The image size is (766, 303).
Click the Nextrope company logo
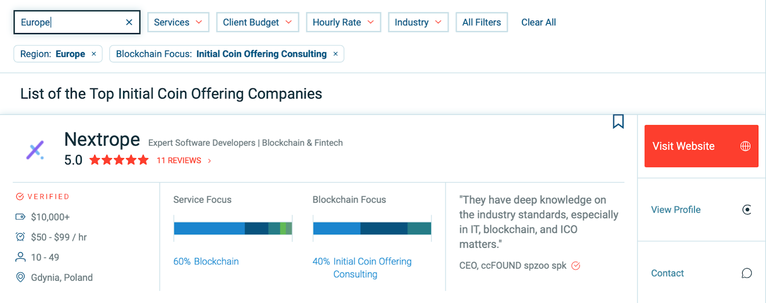tap(35, 150)
